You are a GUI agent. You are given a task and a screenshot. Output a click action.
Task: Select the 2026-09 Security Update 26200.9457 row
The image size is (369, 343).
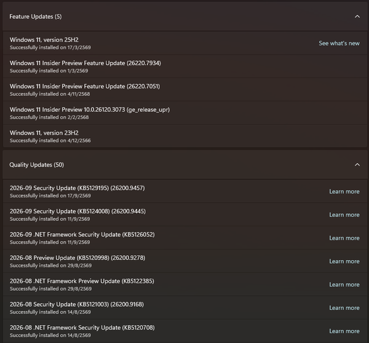click(185, 191)
